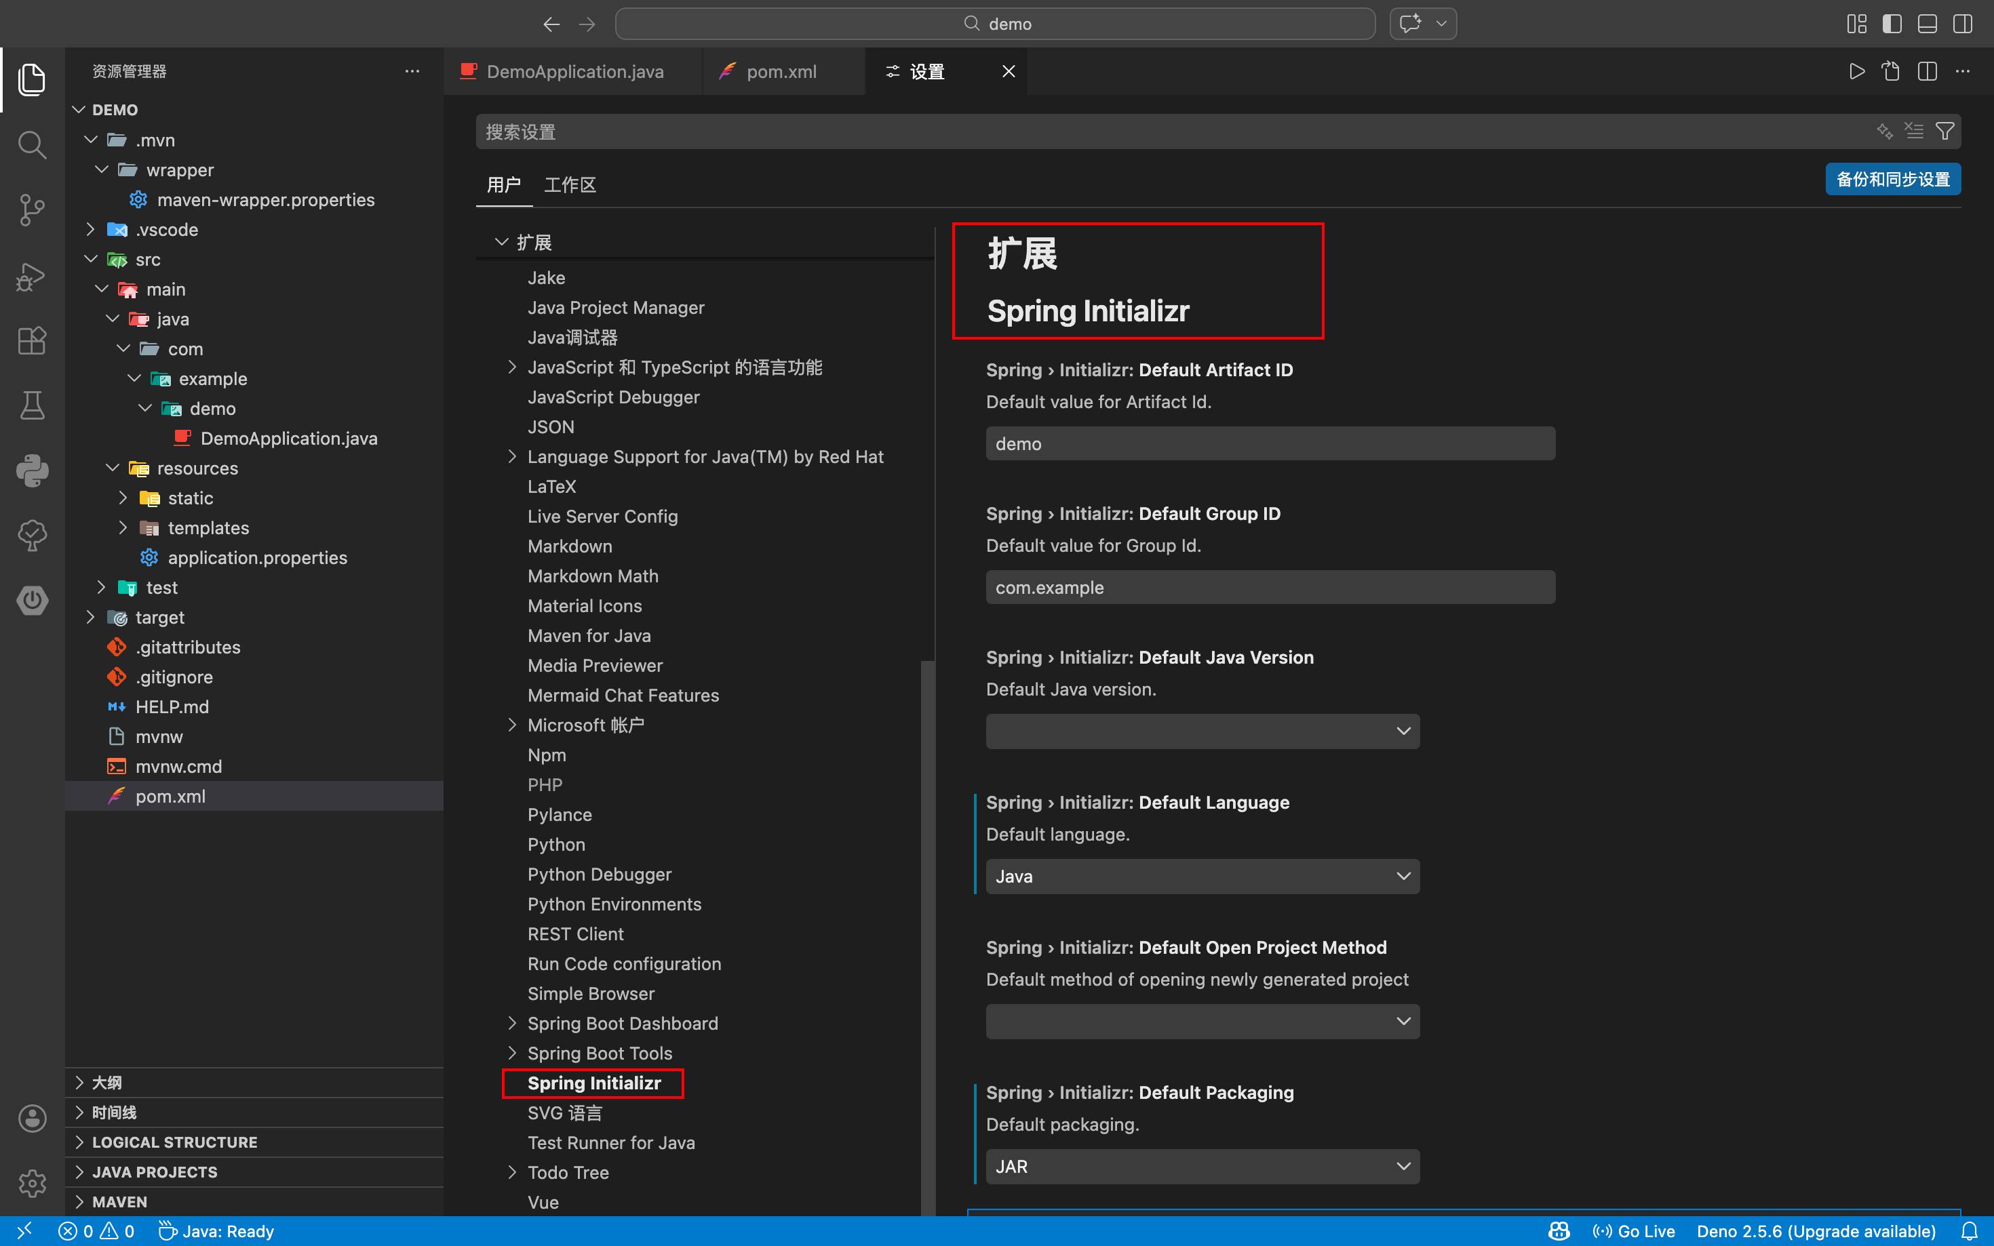Click the remote window indicator
This screenshot has height=1246, width=1994.
coord(24,1231)
